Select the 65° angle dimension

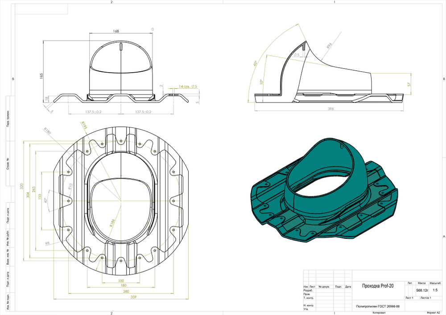click(x=256, y=63)
